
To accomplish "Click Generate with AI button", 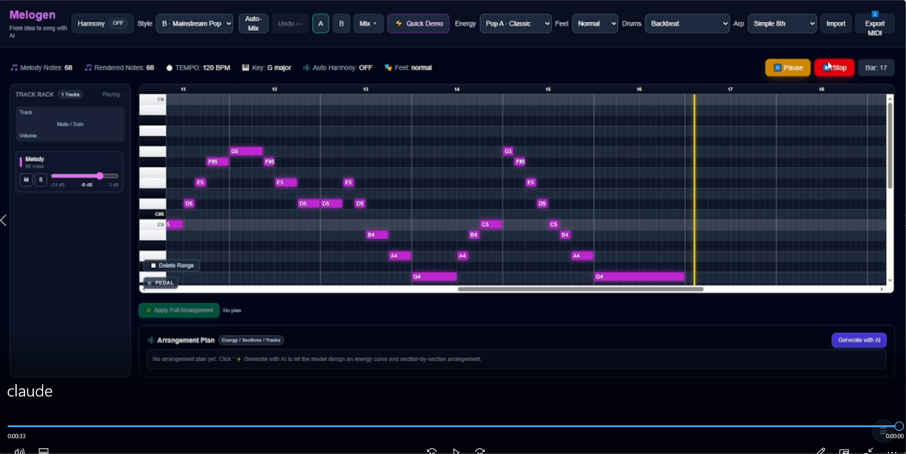I will 859,340.
